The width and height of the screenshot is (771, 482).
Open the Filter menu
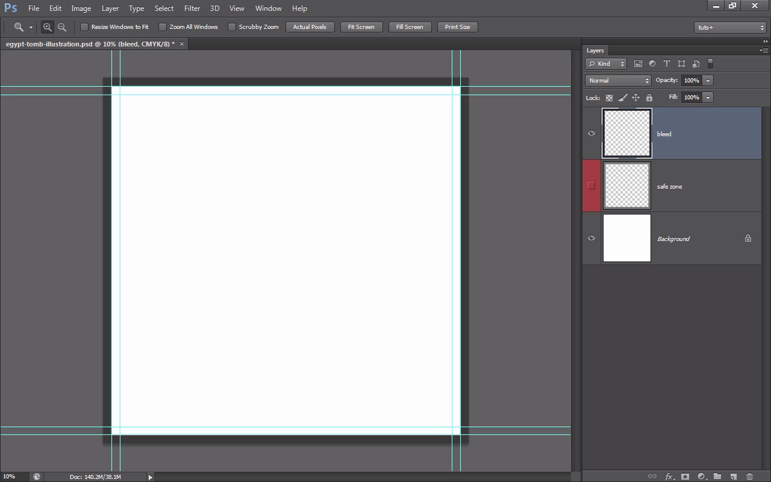(192, 8)
